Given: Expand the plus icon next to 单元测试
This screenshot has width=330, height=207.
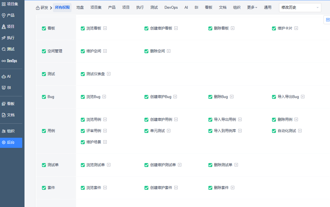Looking at the screenshot, I should 169,131.
